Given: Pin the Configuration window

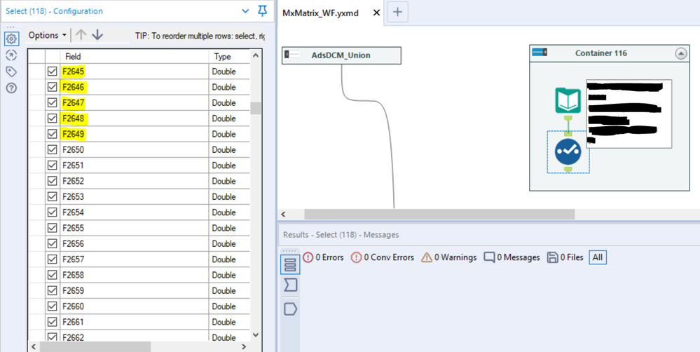Looking at the screenshot, I should [263, 11].
